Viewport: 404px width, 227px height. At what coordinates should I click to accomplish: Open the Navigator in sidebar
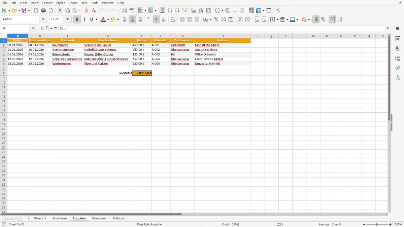(x=398, y=68)
